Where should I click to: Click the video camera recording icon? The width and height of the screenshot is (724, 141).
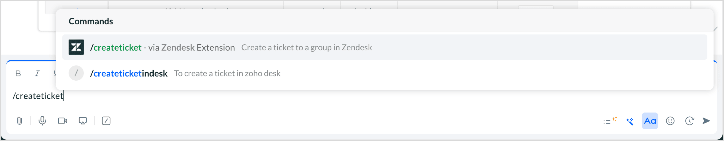(x=63, y=121)
